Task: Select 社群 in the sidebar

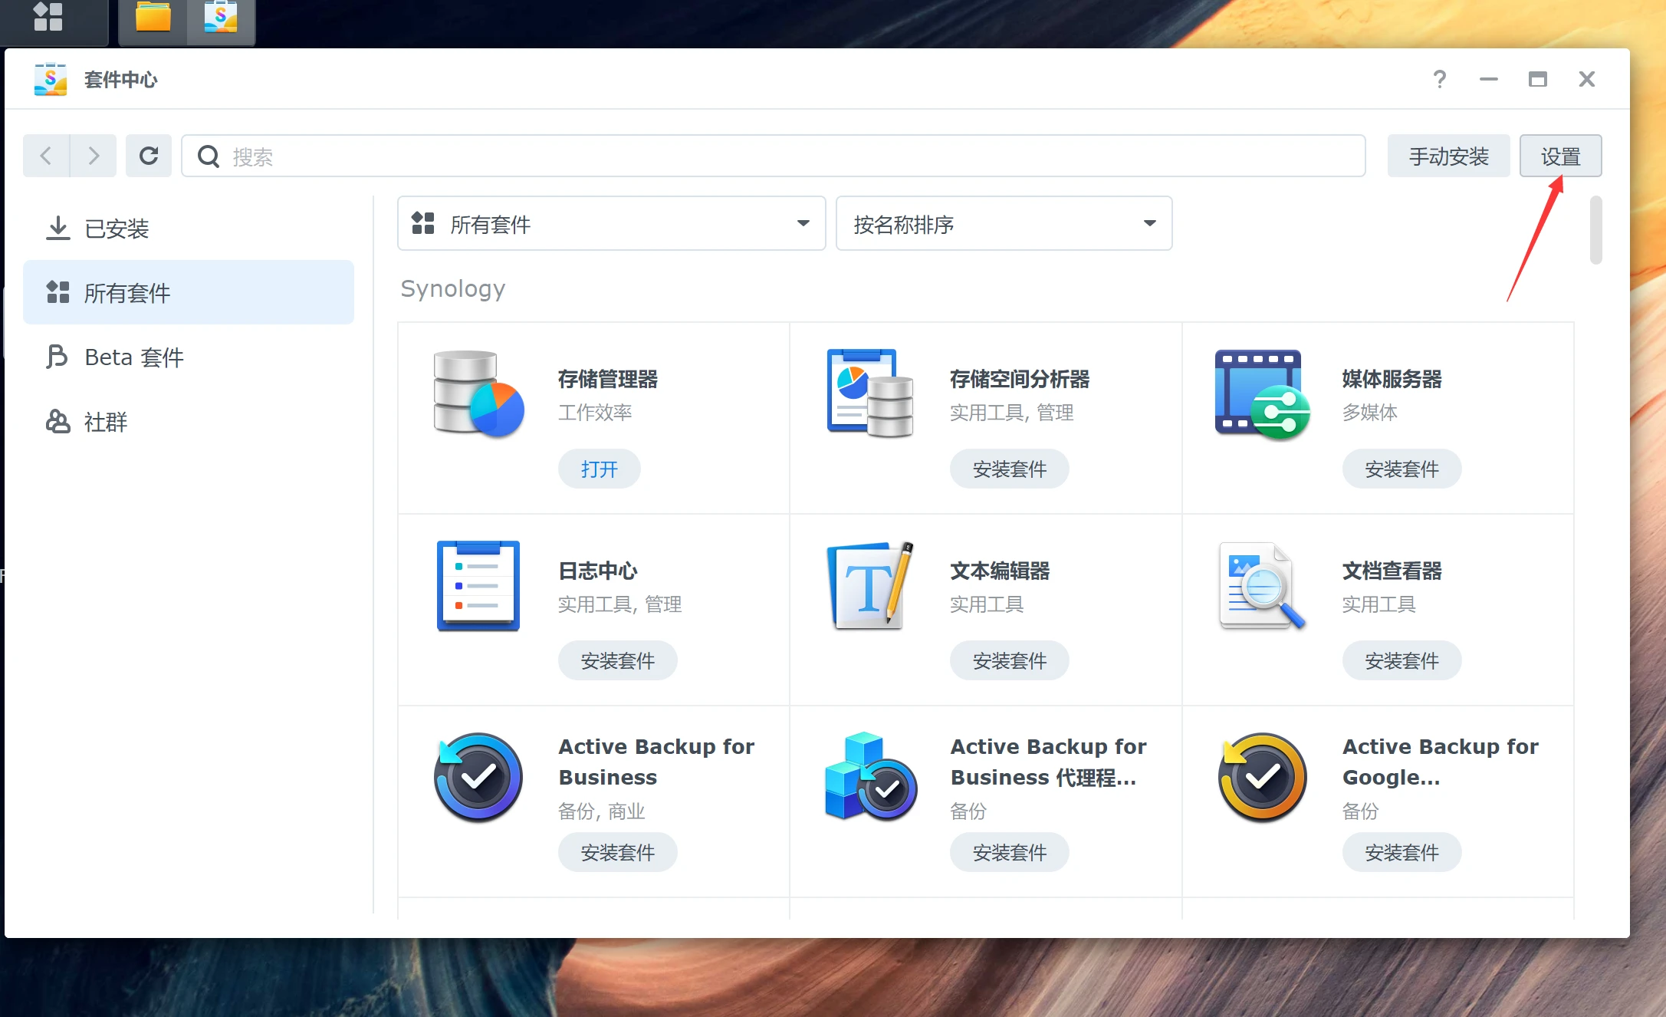Action: (189, 421)
